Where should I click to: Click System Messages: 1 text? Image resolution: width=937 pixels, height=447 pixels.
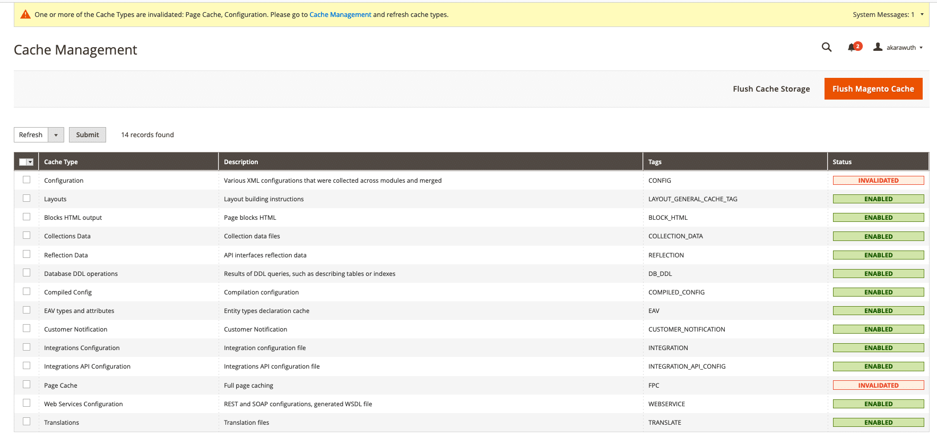coord(883,15)
